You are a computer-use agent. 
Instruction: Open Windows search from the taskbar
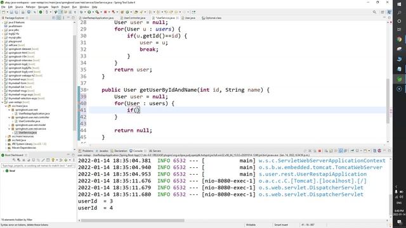coord(399,13)
